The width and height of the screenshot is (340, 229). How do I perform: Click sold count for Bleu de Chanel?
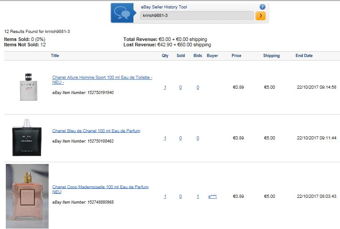(181, 138)
